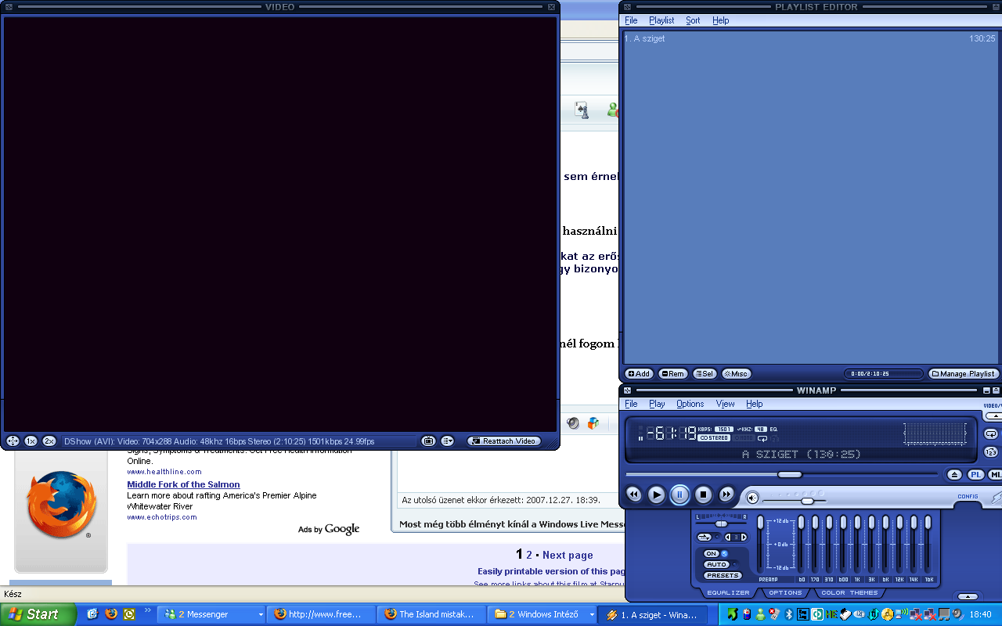
Task: Open the Playlist Editor File menu
Action: pos(631,21)
